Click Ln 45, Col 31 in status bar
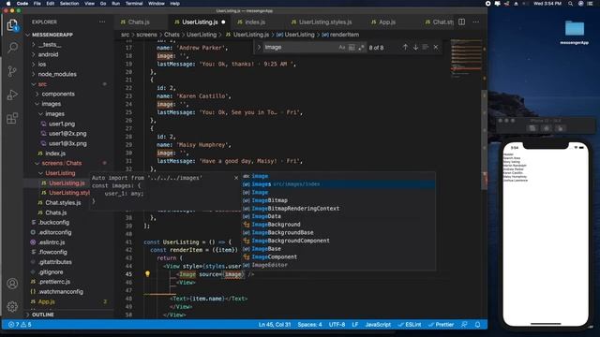 (x=275, y=325)
